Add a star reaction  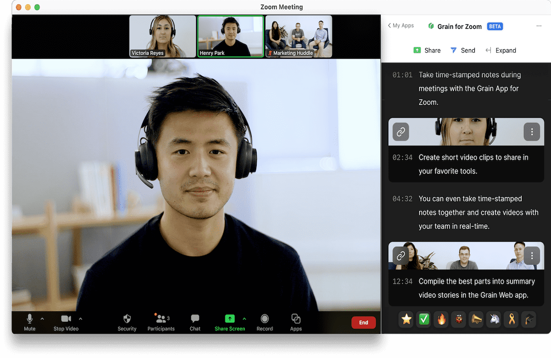(x=407, y=319)
